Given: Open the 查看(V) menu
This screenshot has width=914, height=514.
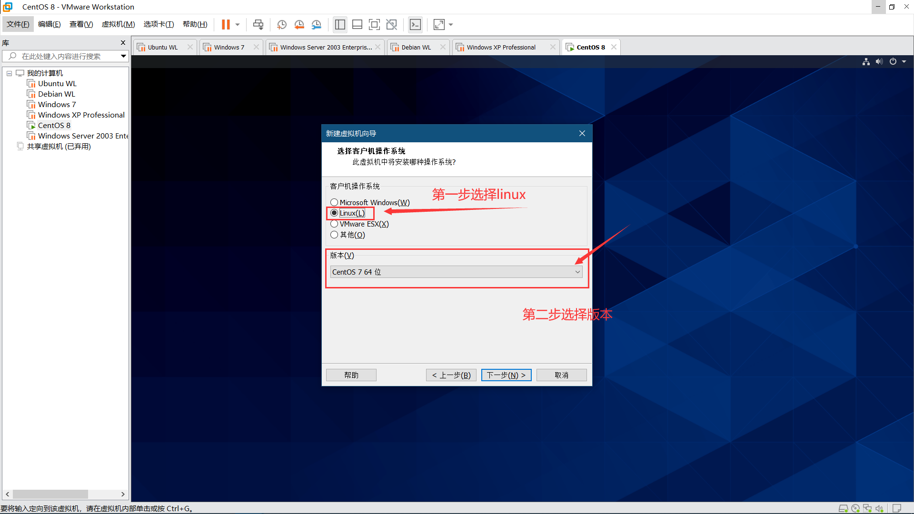Looking at the screenshot, I should point(81,24).
